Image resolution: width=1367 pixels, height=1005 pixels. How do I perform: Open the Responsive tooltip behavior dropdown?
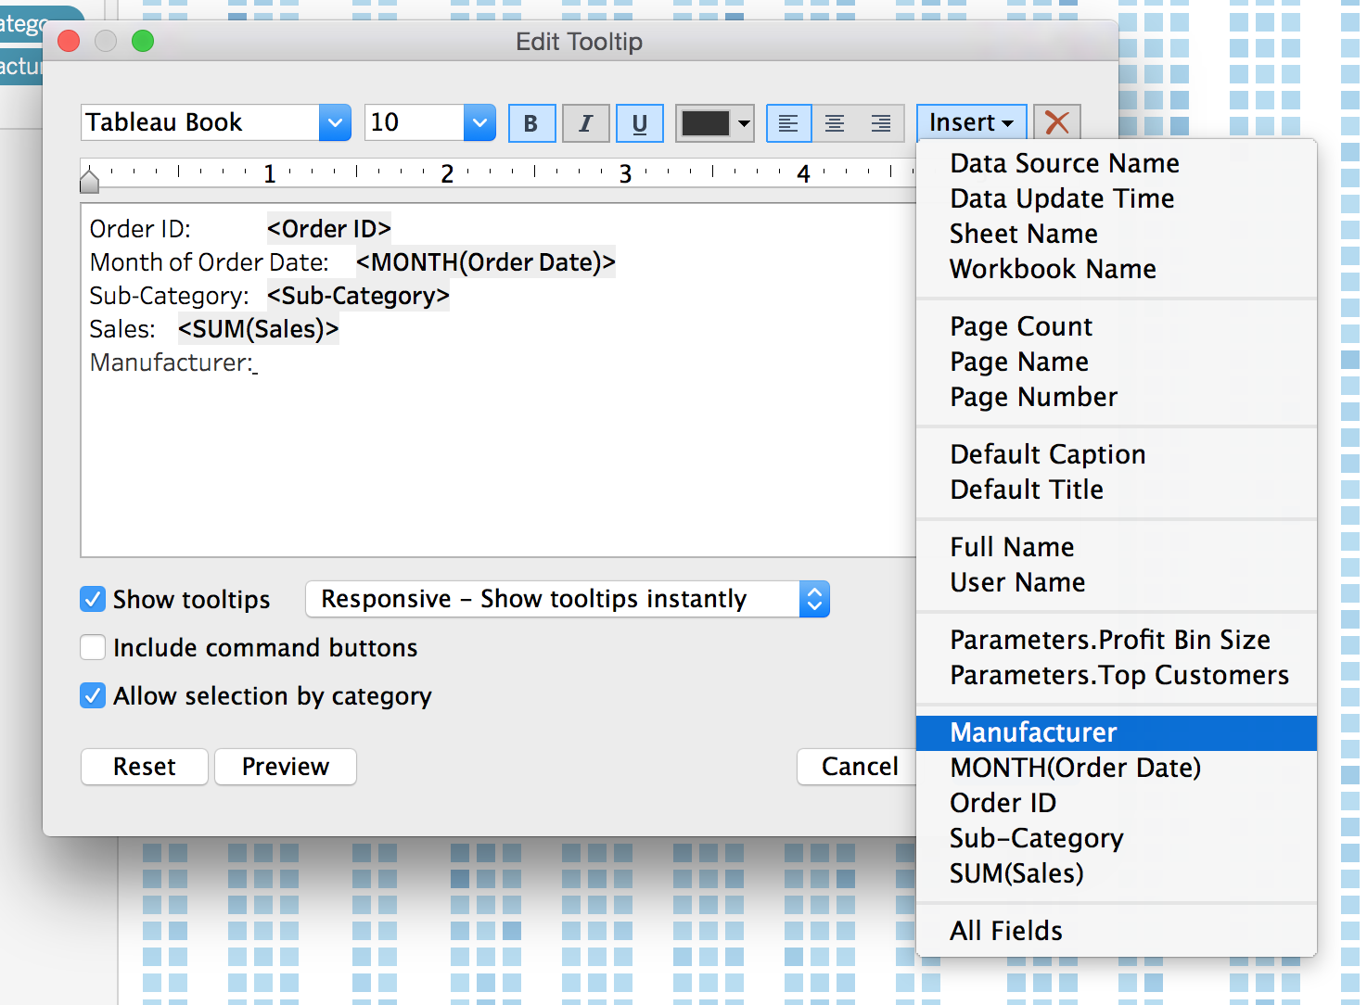click(x=568, y=599)
